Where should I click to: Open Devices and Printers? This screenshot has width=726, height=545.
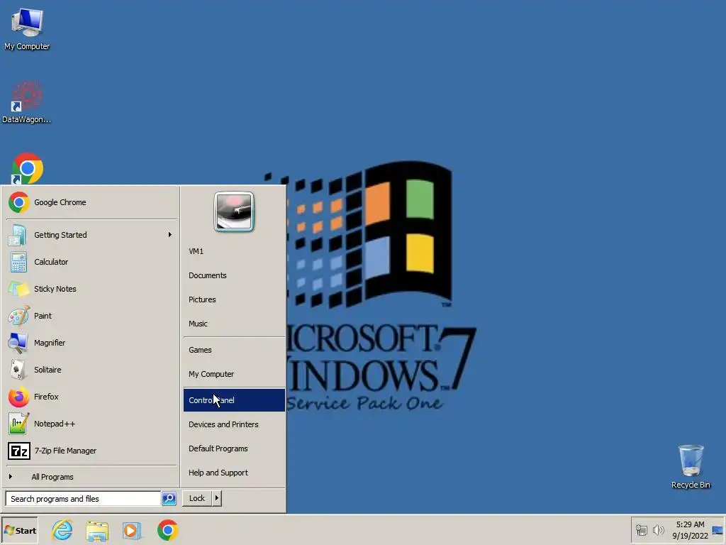coord(234,424)
